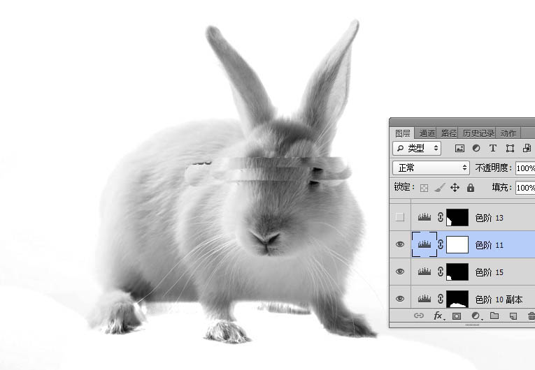This screenshot has width=535, height=370.
Task: Click the panel resize grip at bottom
Action: (472, 325)
